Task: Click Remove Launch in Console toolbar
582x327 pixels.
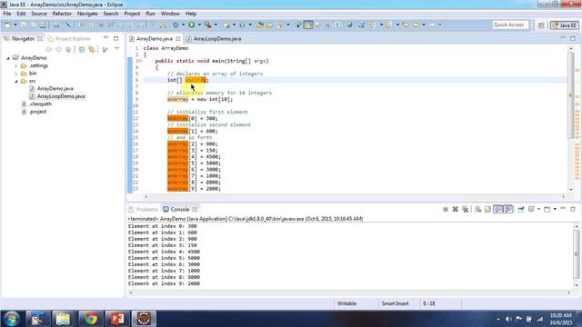Action: click(x=455, y=210)
